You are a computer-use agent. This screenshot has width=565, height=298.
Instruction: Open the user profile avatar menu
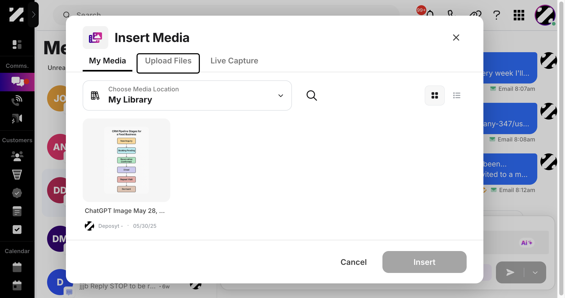point(545,15)
